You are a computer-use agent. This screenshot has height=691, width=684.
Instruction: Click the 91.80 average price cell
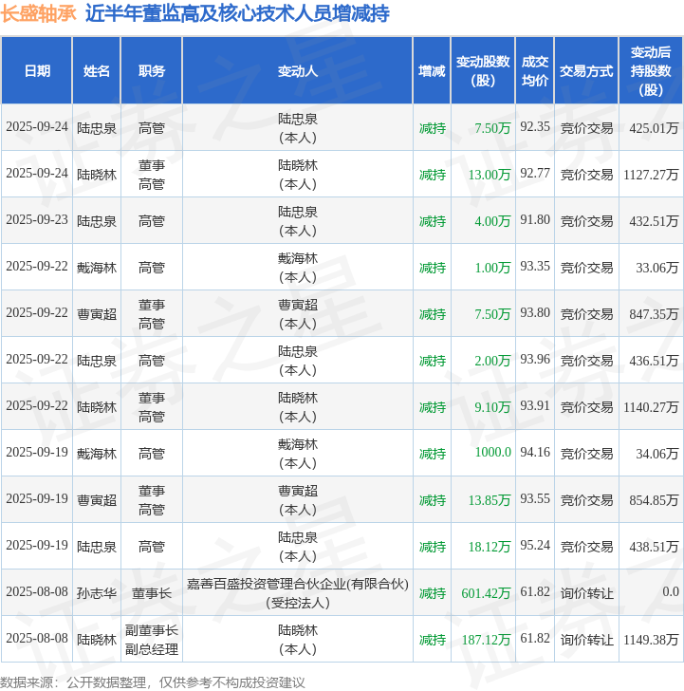[535, 220]
